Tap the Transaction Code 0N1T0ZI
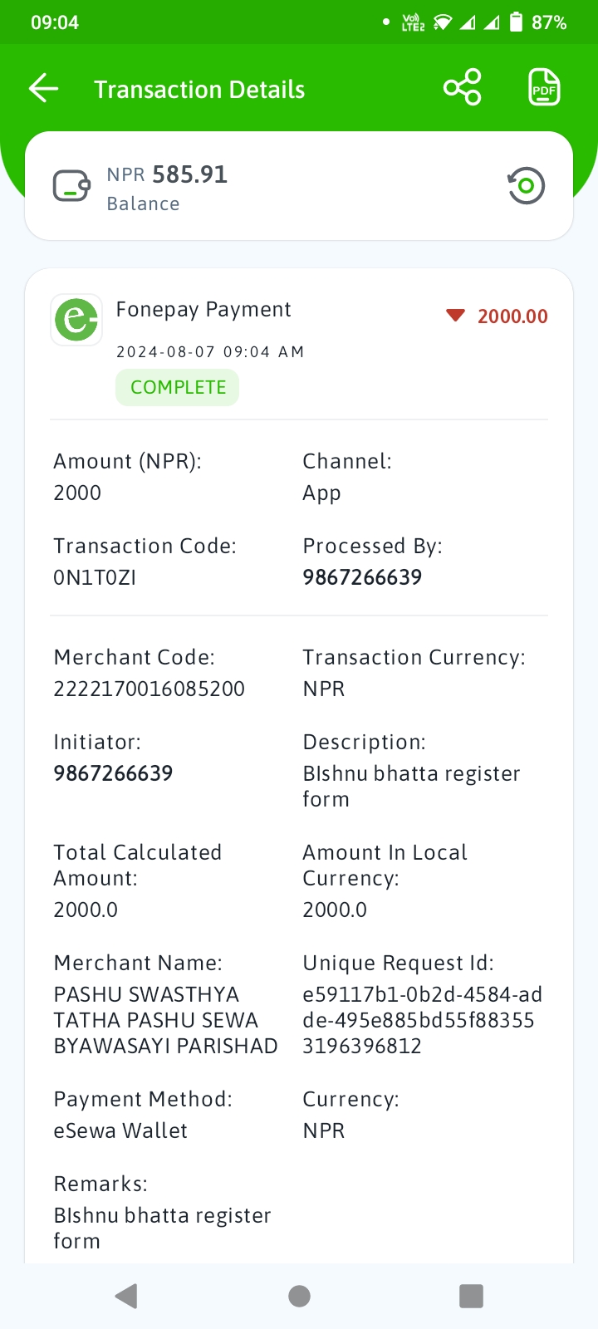Viewport: 598px width, 1329px height. (x=95, y=577)
